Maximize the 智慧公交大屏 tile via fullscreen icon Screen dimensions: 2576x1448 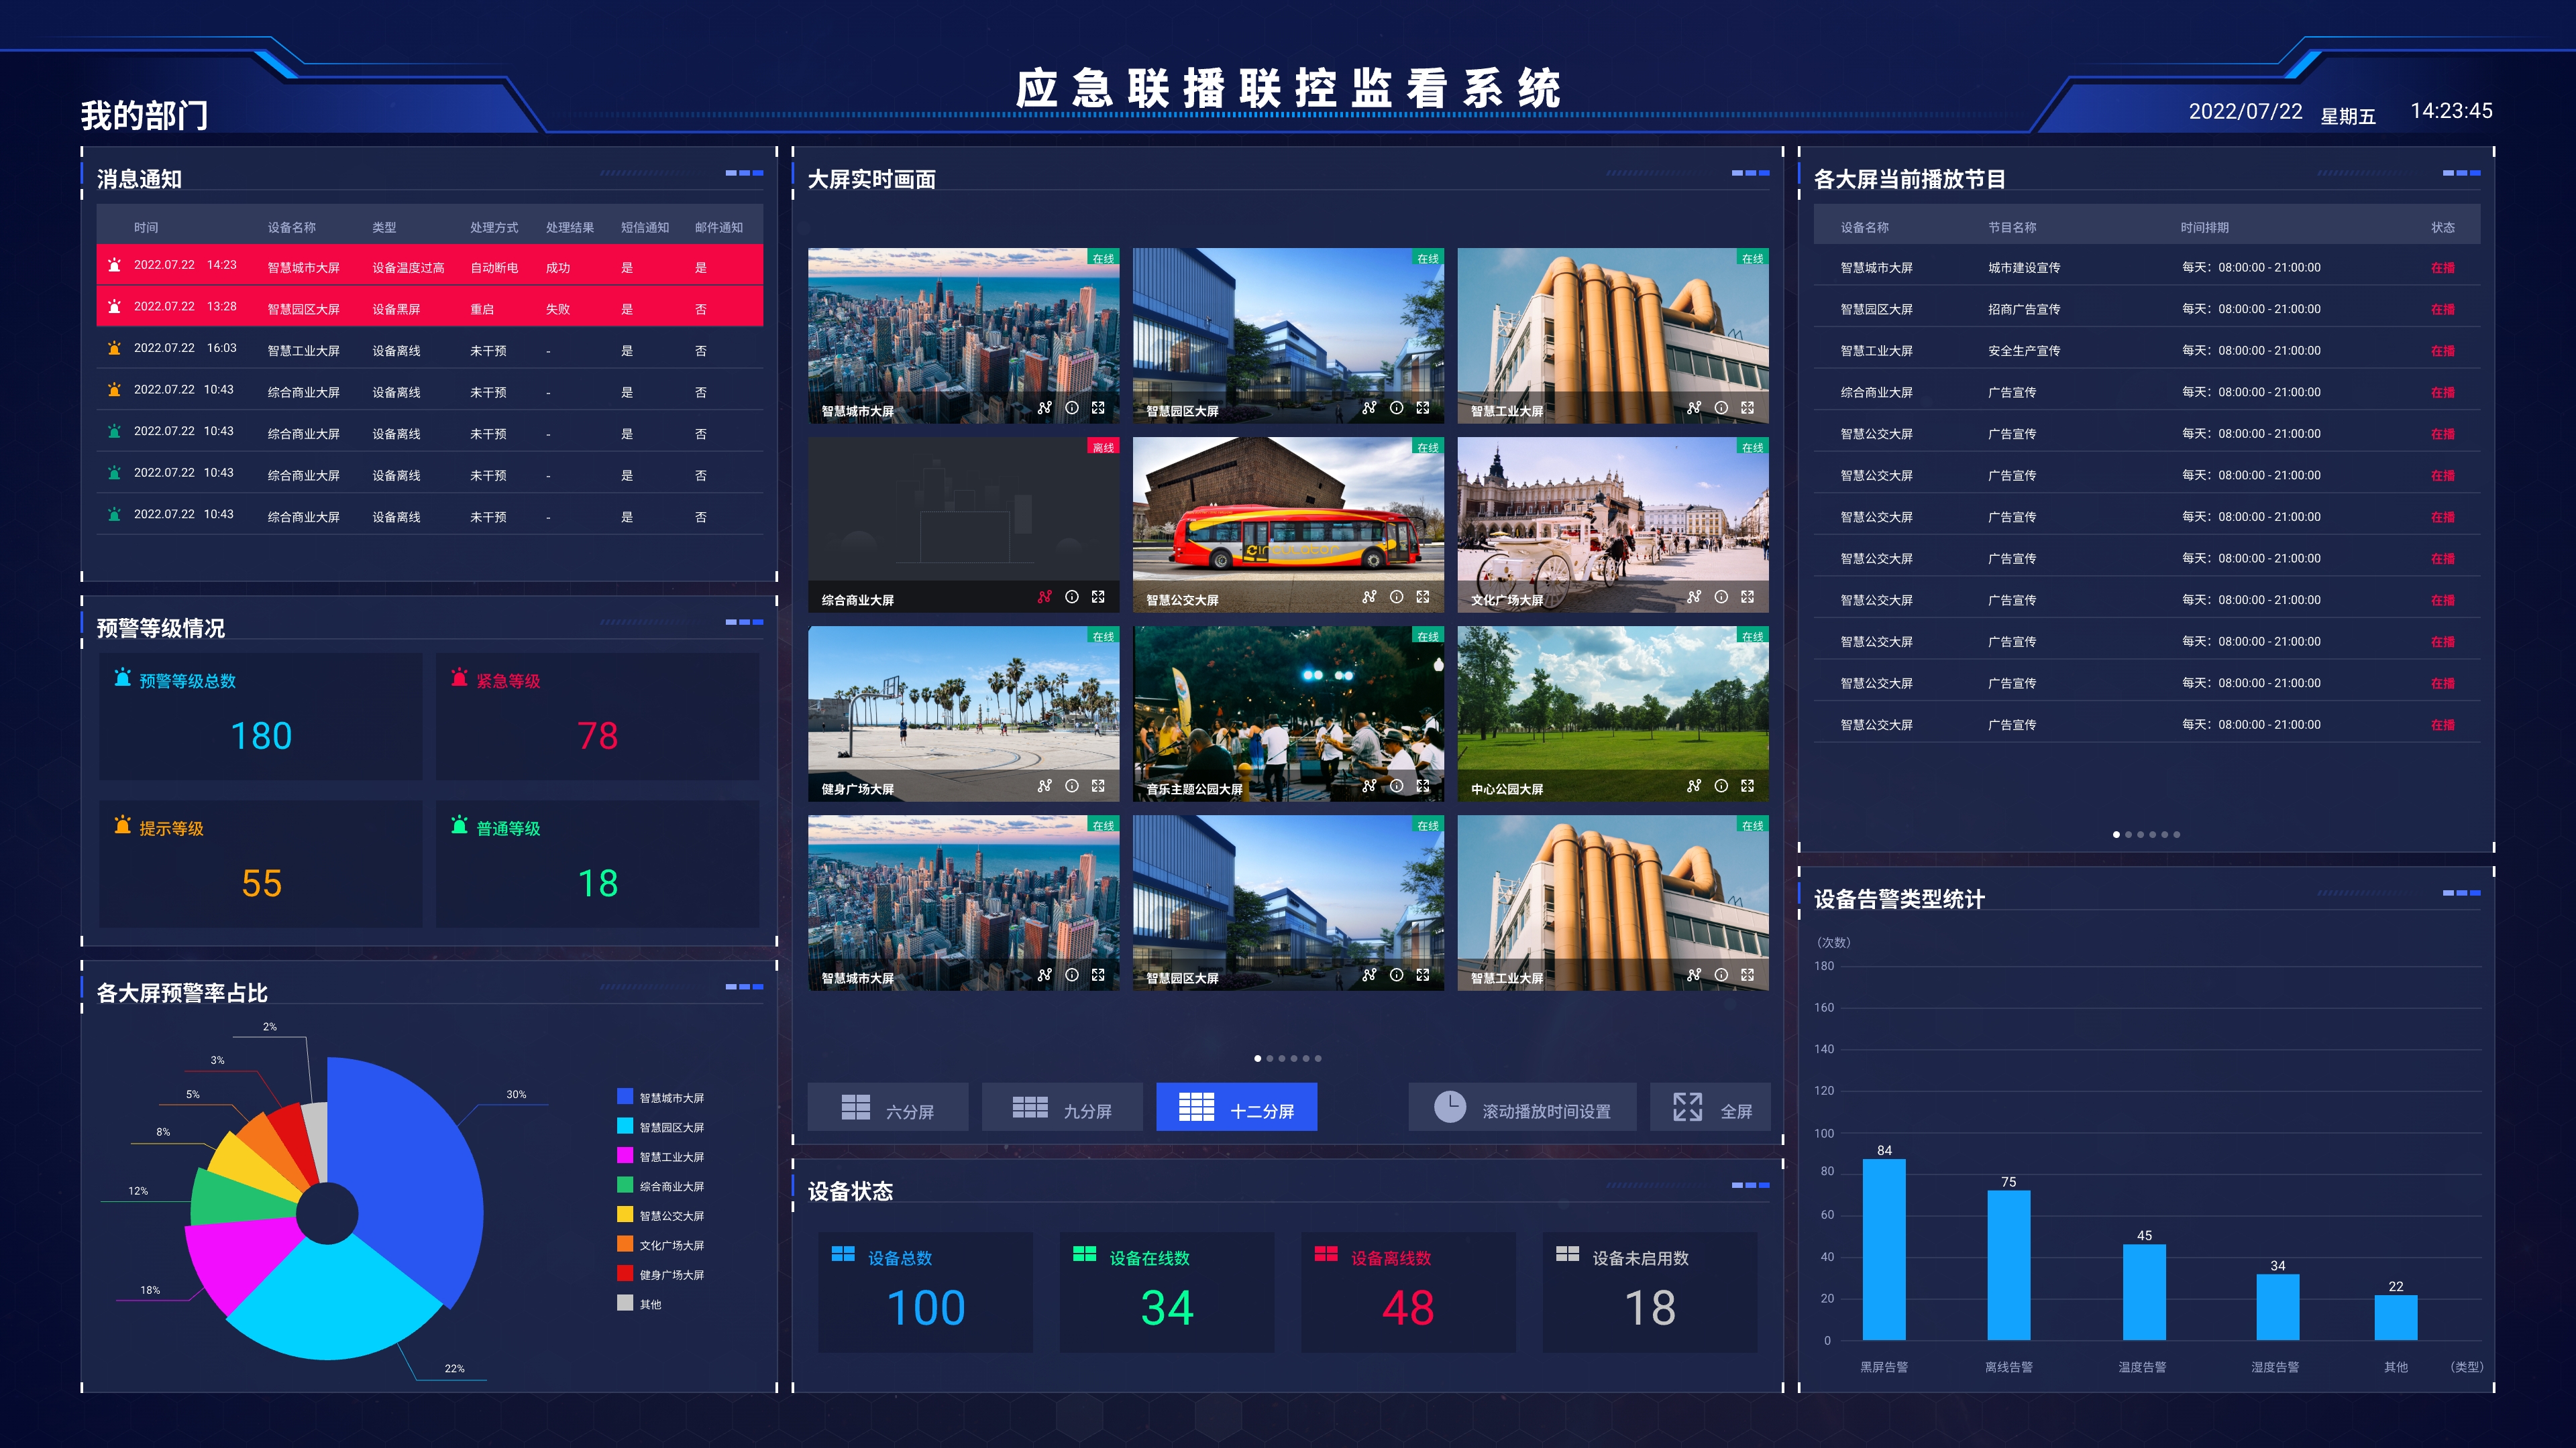tap(1423, 597)
